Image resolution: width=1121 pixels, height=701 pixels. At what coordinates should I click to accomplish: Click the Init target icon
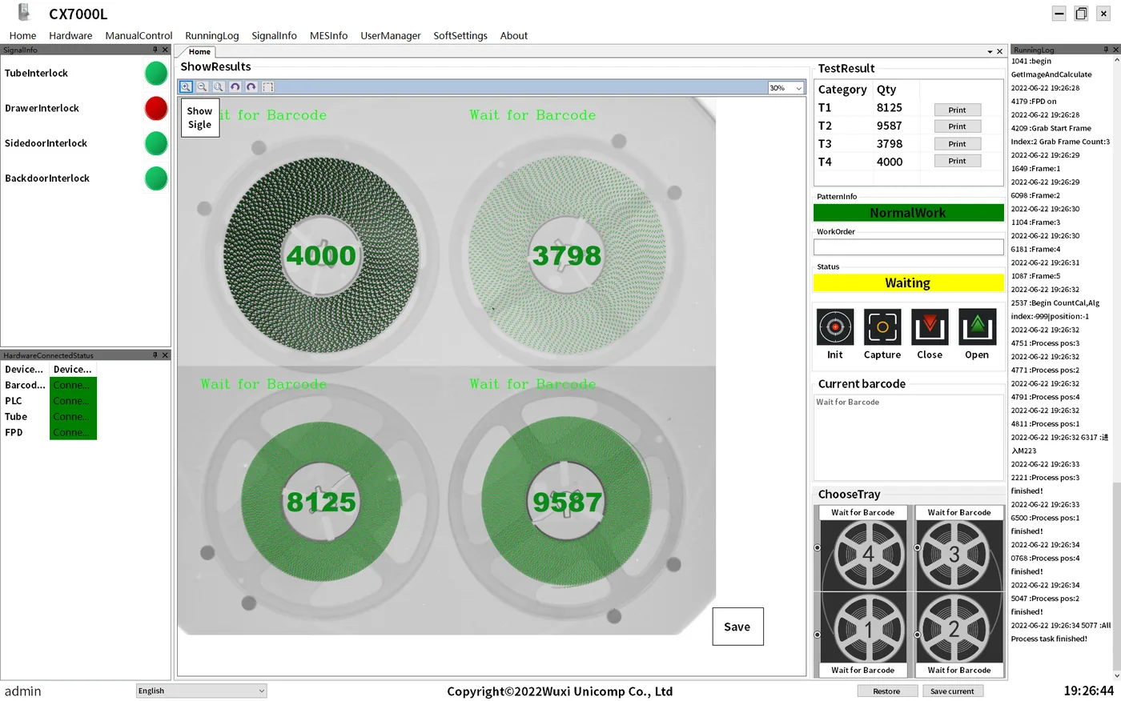click(835, 326)
